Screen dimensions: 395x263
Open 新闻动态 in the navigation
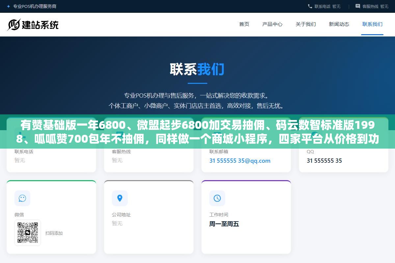pyautogui.click(x=339, y=24)
